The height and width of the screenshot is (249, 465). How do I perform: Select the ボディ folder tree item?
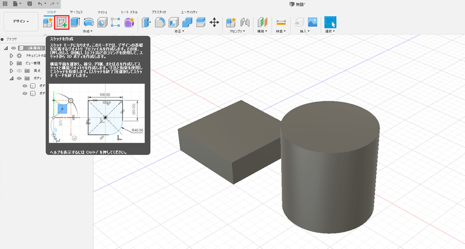38,78
